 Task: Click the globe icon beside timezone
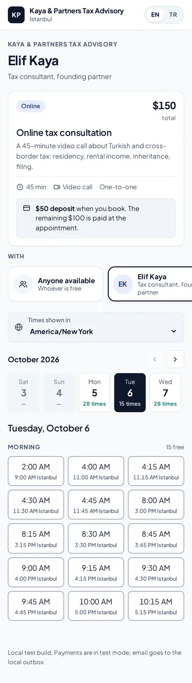click(x=19, y=327)
